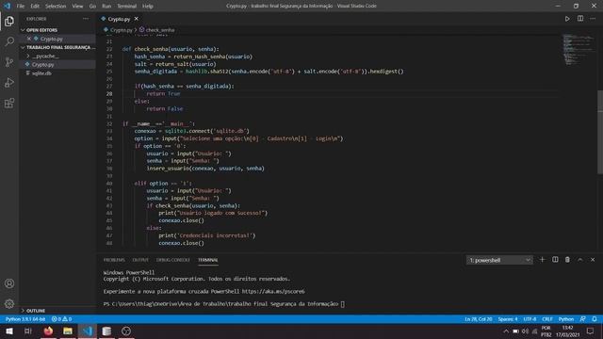Kill terminal with trash icon
The width and height of the screenshot is (603, 339).
567,260
